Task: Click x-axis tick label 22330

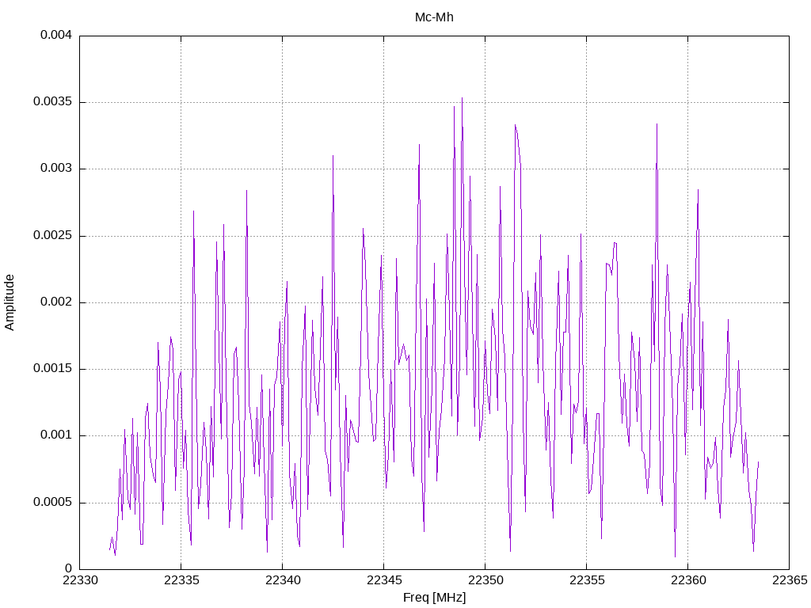Action: click(x=80, y=580)
